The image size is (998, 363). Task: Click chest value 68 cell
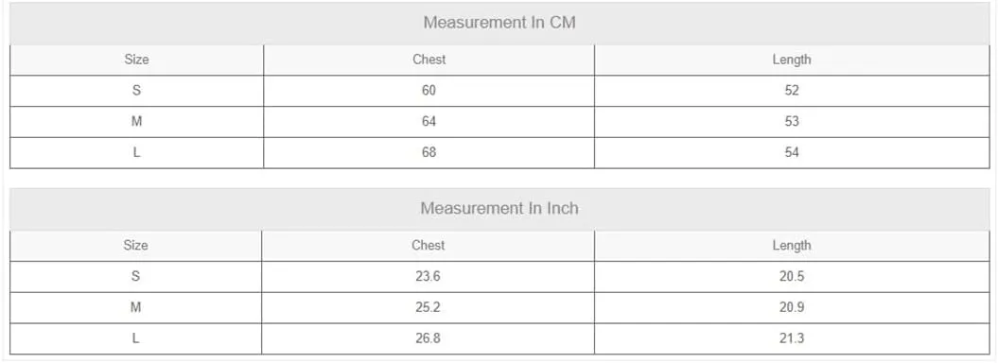tap(429, 152)
